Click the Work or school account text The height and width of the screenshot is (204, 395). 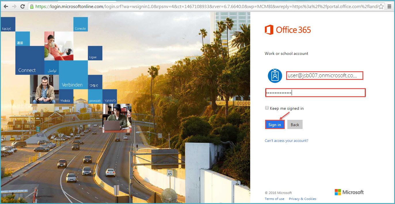286,53
